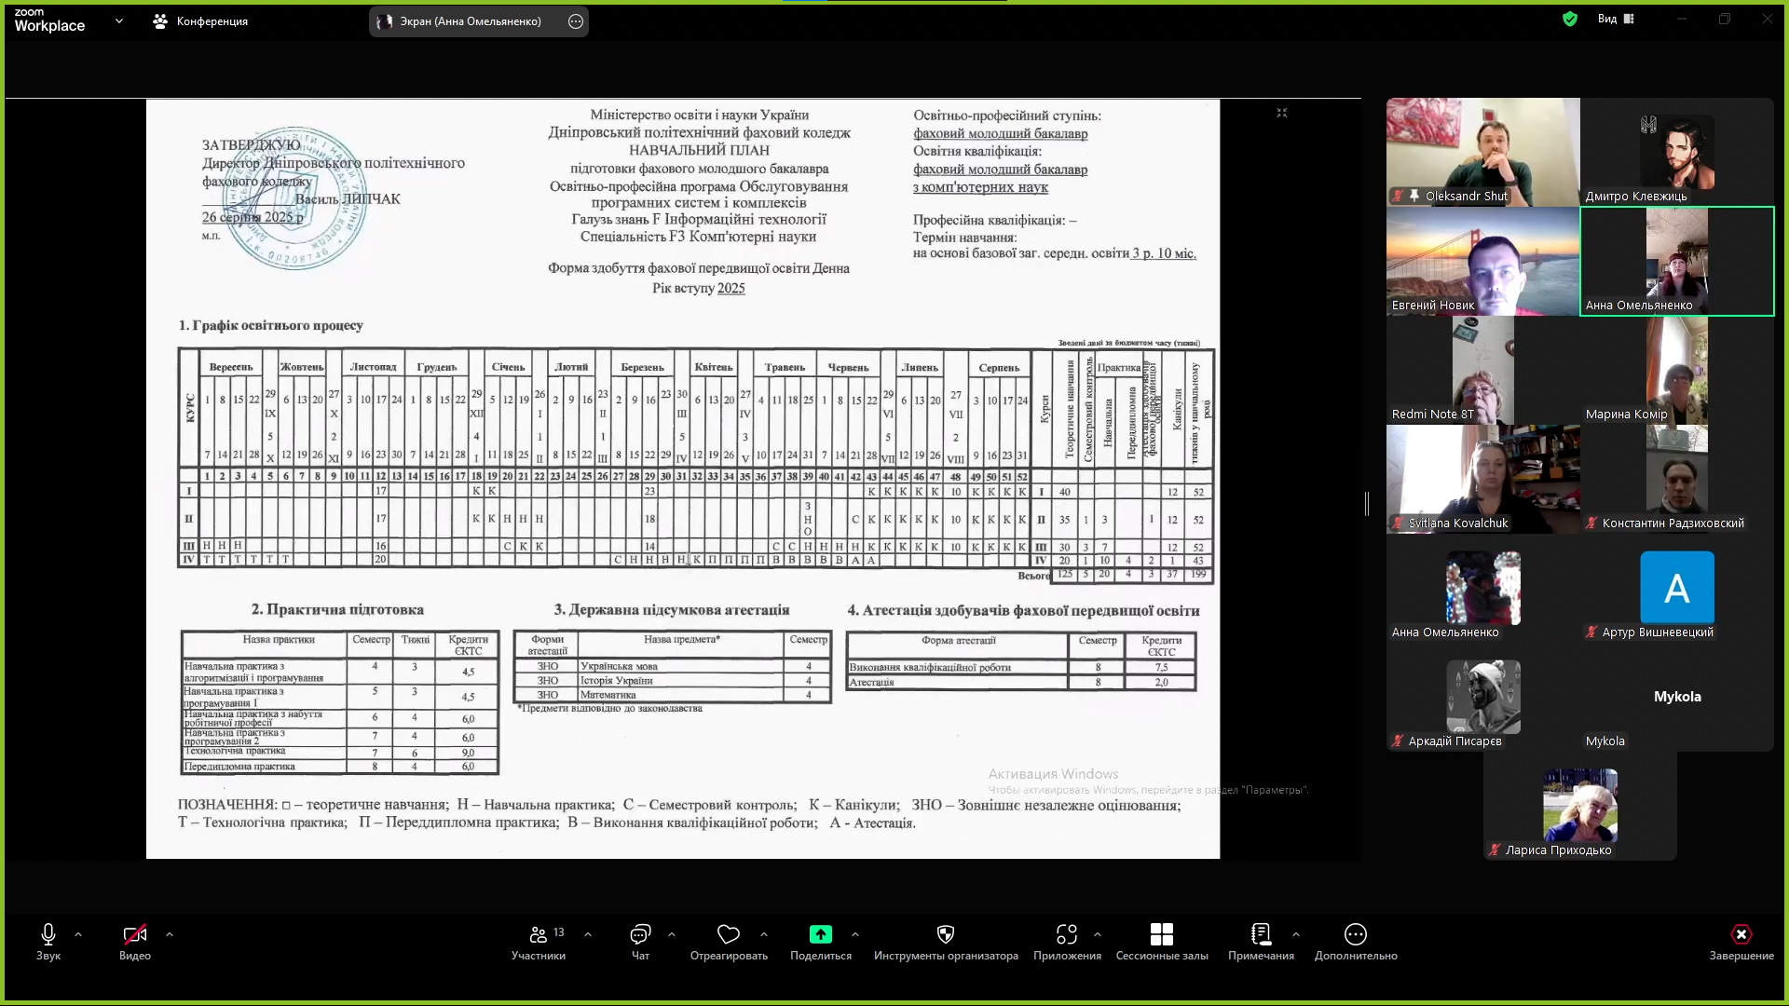1789x1006 pixels.
Task: Expand video options arrow next to camera
Action: click(x=169, y=934)
